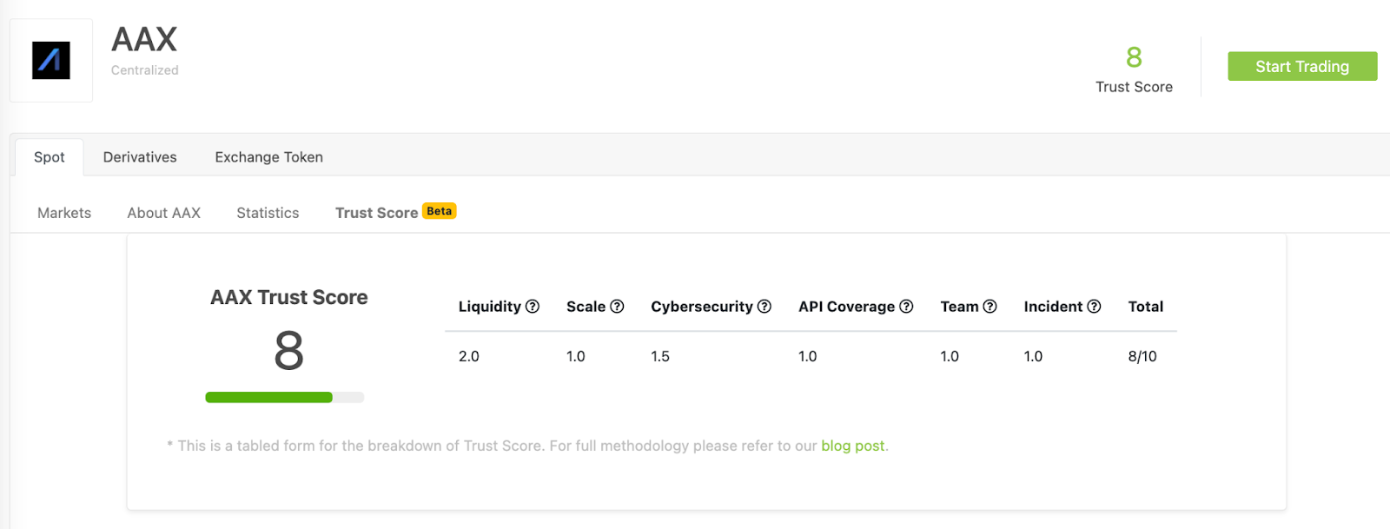Click the AAX exchange logo
Screen dimensions: 1390x529
[x=51, y=61]
